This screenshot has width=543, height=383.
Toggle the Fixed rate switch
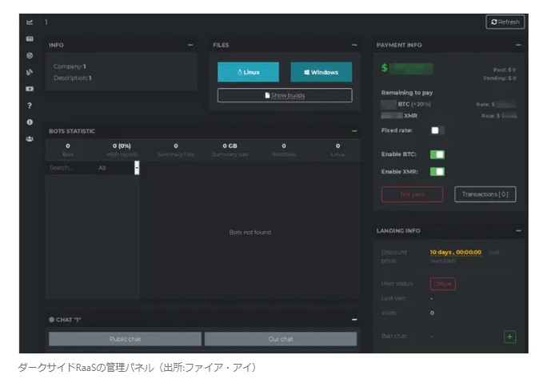point(437,130)
